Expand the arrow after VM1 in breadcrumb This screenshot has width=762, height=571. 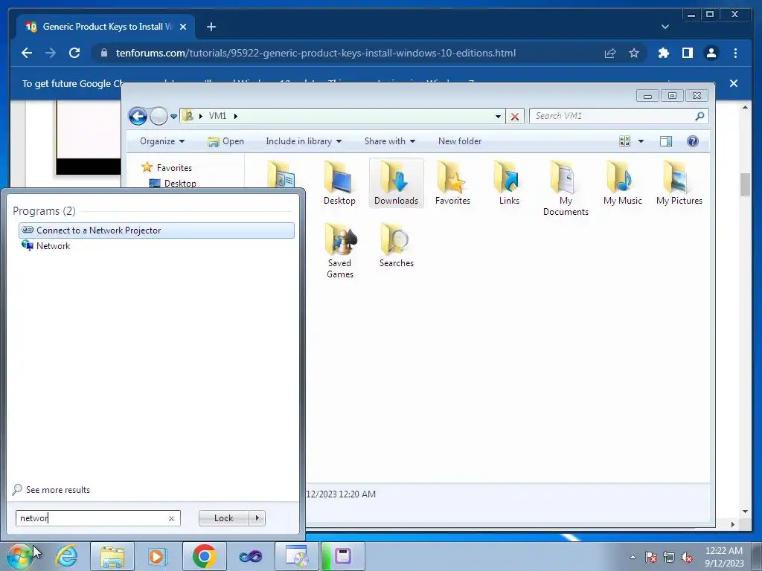tap(236, 116)
